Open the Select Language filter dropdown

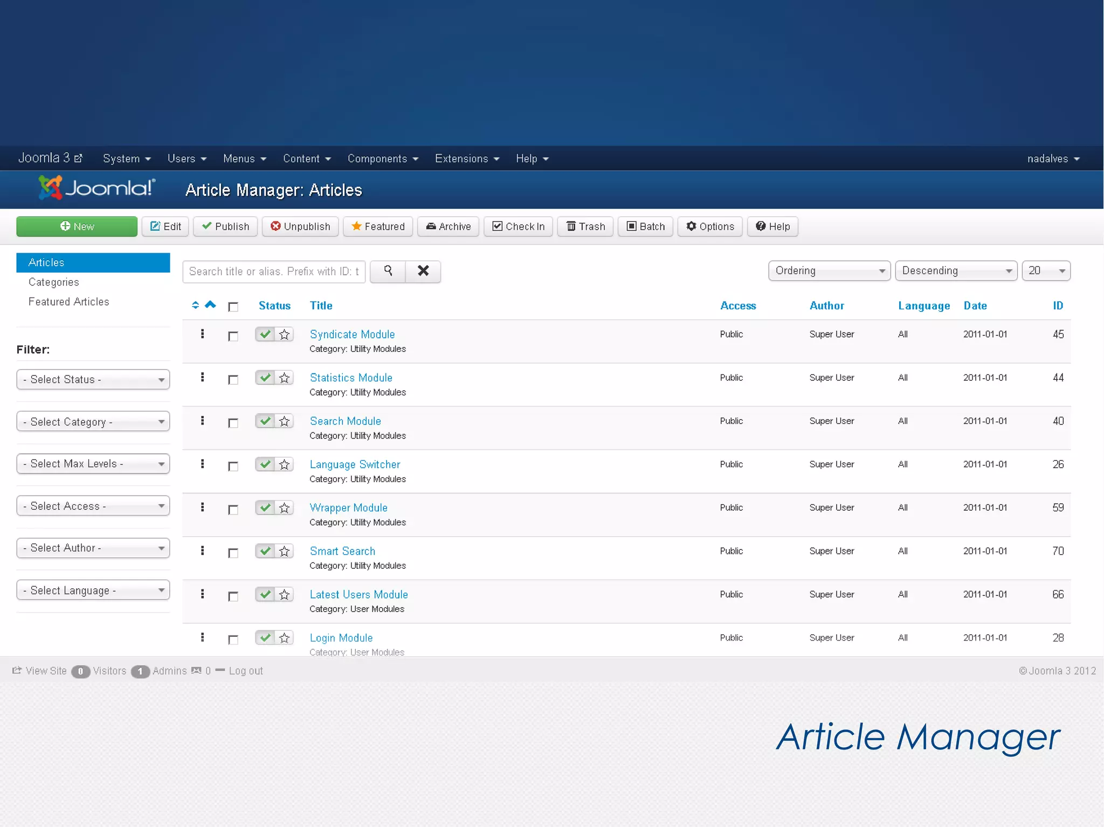(93, 590)
